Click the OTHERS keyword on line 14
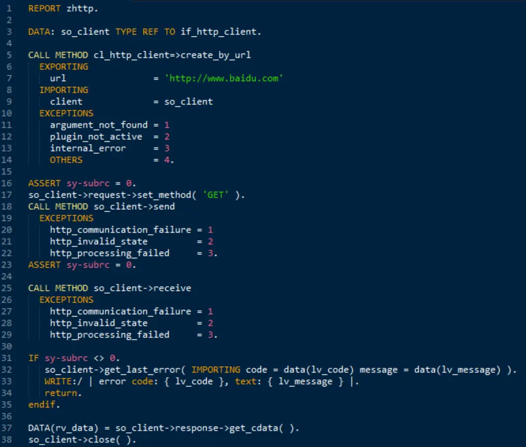The image size is (526, 447). (x=66, y=160)
